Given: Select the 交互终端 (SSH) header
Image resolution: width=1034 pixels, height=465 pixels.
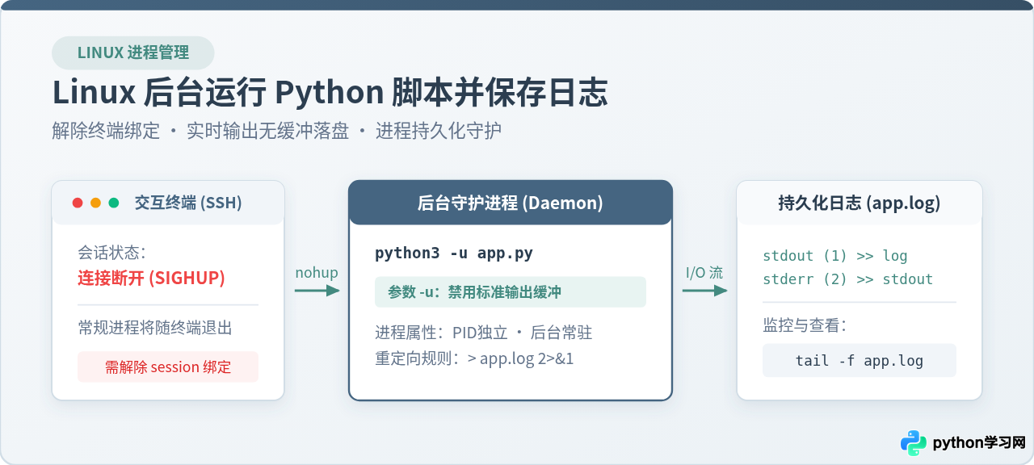Looking at the screenshot, I should (x=168, y=203).
